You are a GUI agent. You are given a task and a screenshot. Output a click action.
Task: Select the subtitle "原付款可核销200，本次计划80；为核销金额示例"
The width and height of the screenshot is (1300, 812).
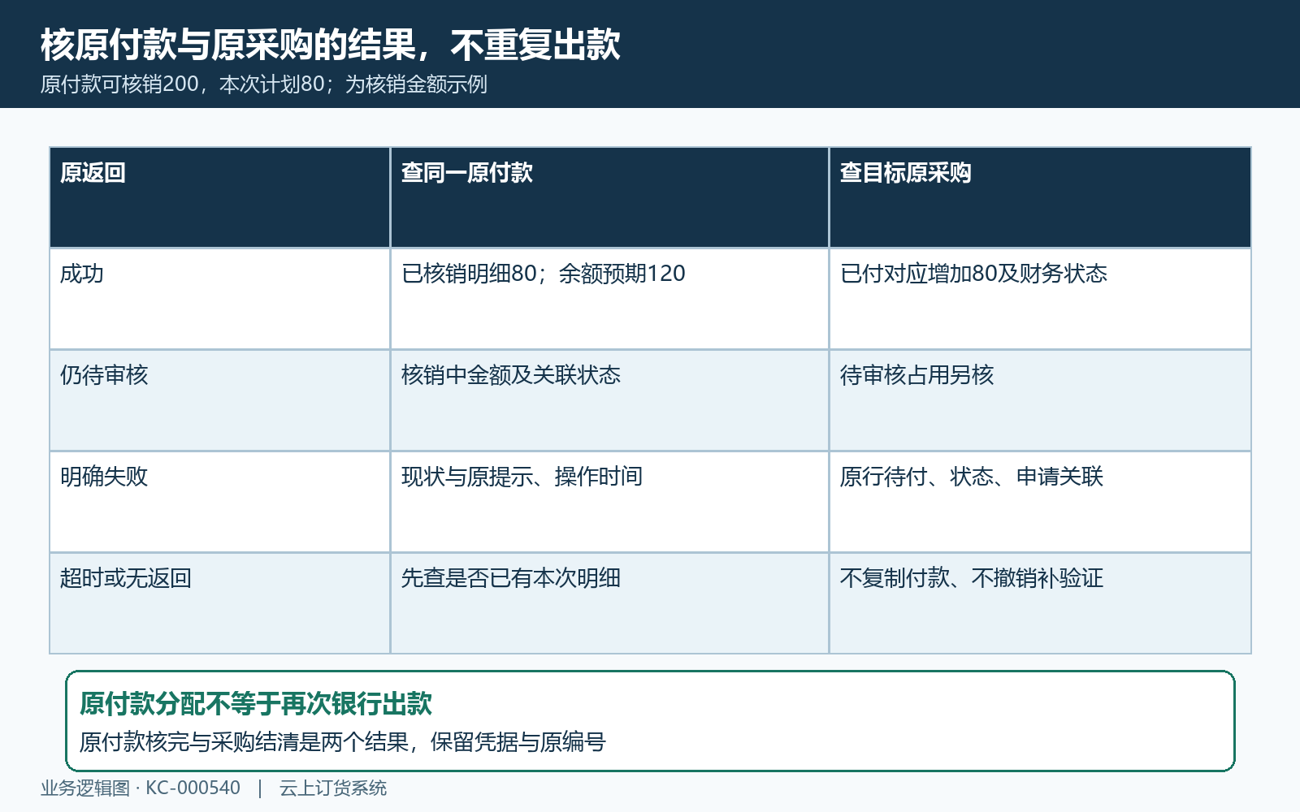click(x=264, y=84)
